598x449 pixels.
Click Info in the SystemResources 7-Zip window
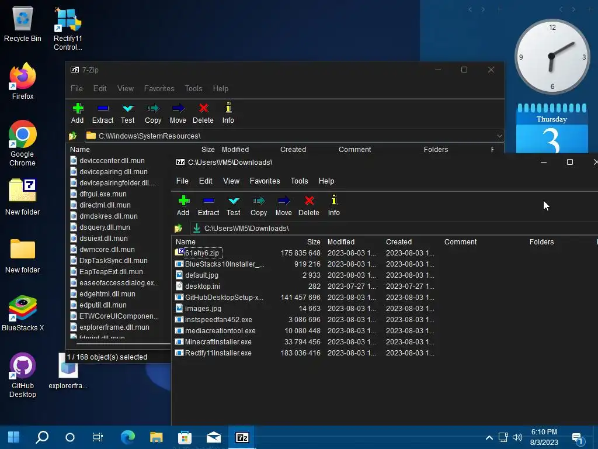pyautogui.click(x=228, y=113)
